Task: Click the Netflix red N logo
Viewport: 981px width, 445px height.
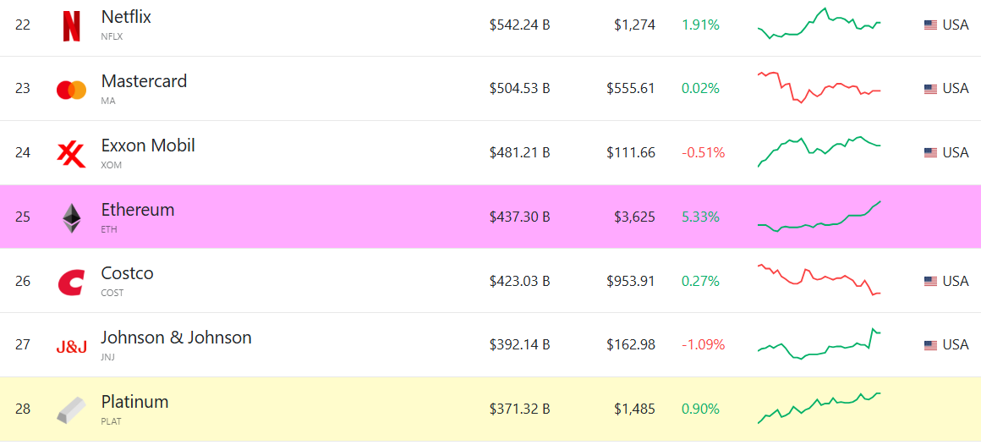Action: [71, 25]
